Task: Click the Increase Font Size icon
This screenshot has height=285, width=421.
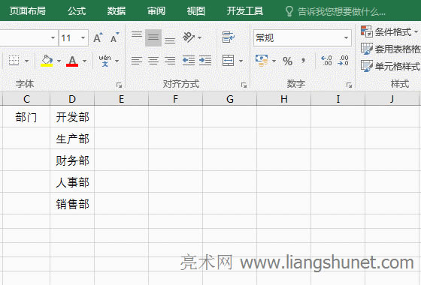Action: point(98,37)
